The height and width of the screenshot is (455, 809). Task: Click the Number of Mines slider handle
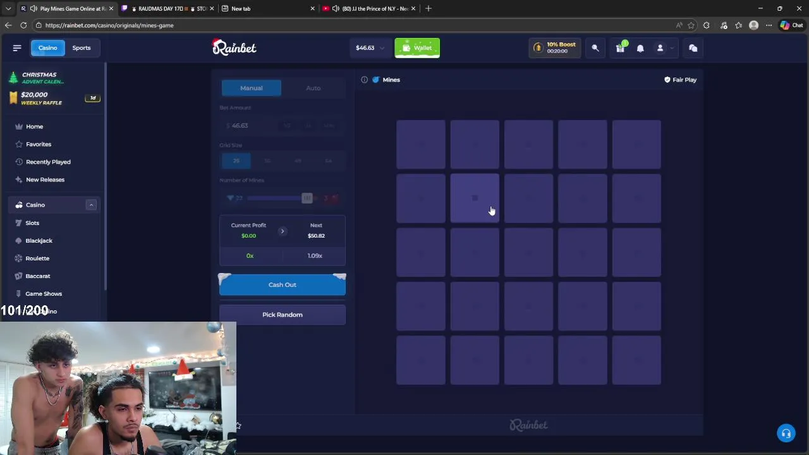pyautogui.click(x=307, y=198)
